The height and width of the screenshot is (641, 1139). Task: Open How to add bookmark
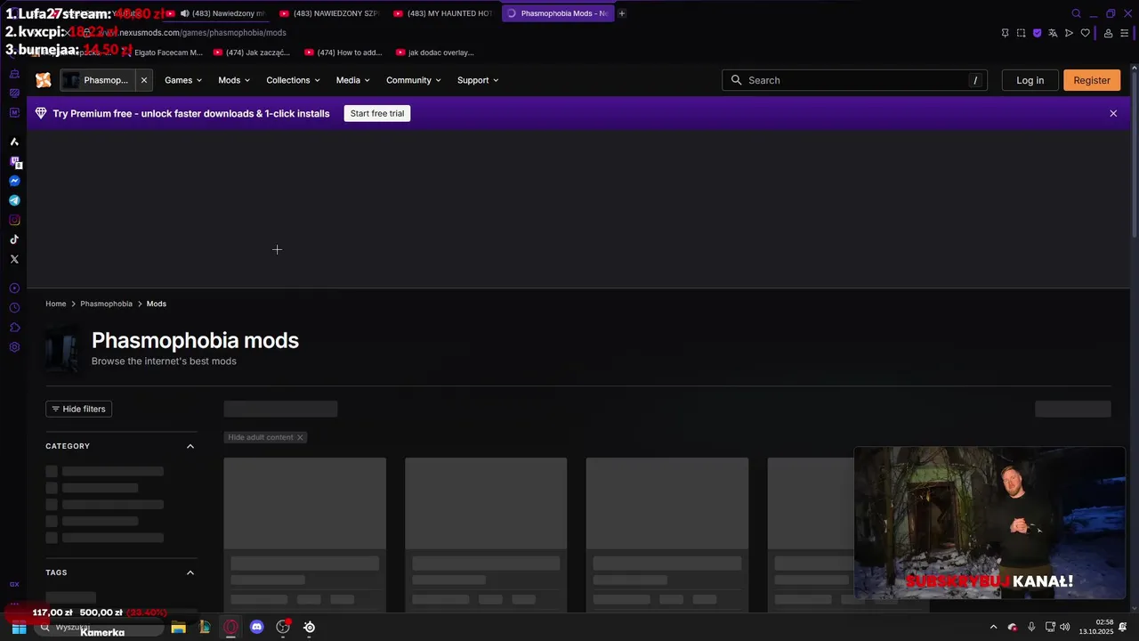point(343,53)
